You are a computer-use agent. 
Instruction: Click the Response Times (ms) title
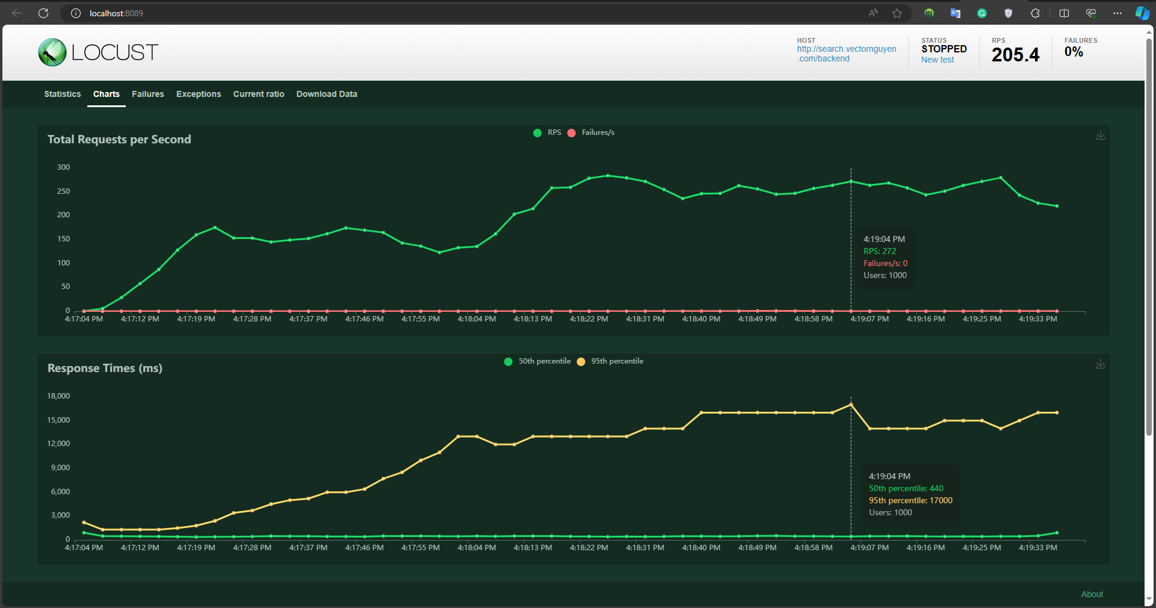pos(105,368)
